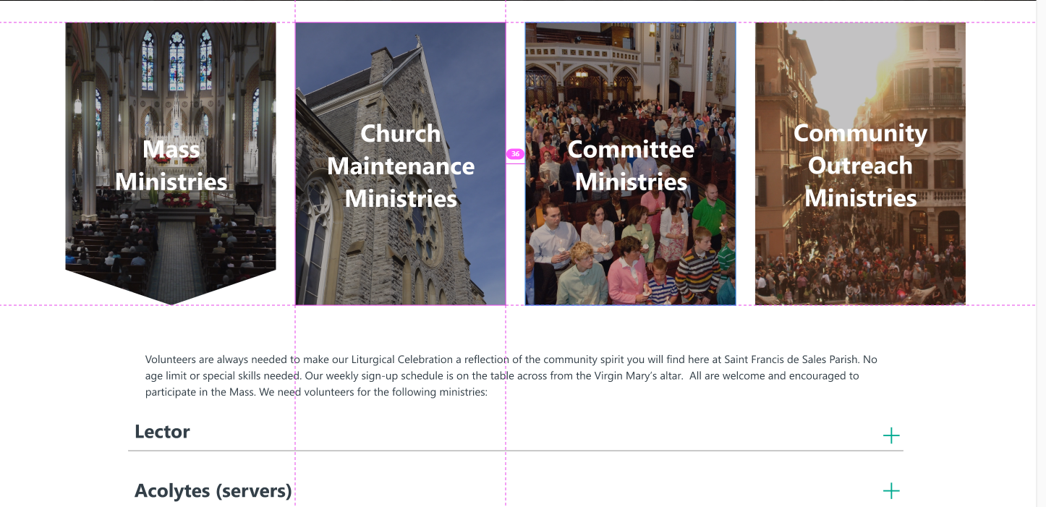Select the divider line below Lector

[x=515, y=451]
